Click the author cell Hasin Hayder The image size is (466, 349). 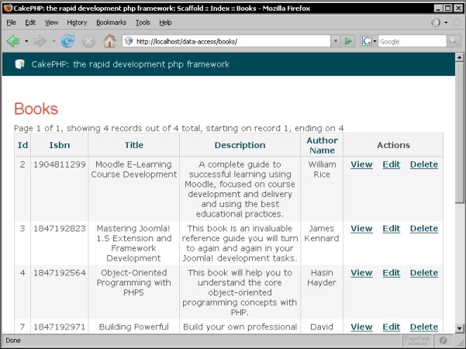[322, 278]
